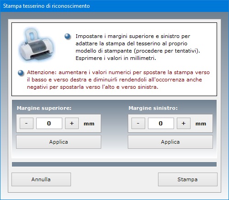Increase Margine superiore with the plus button
This screenshot has height=200, width=229.
(72, 123)
